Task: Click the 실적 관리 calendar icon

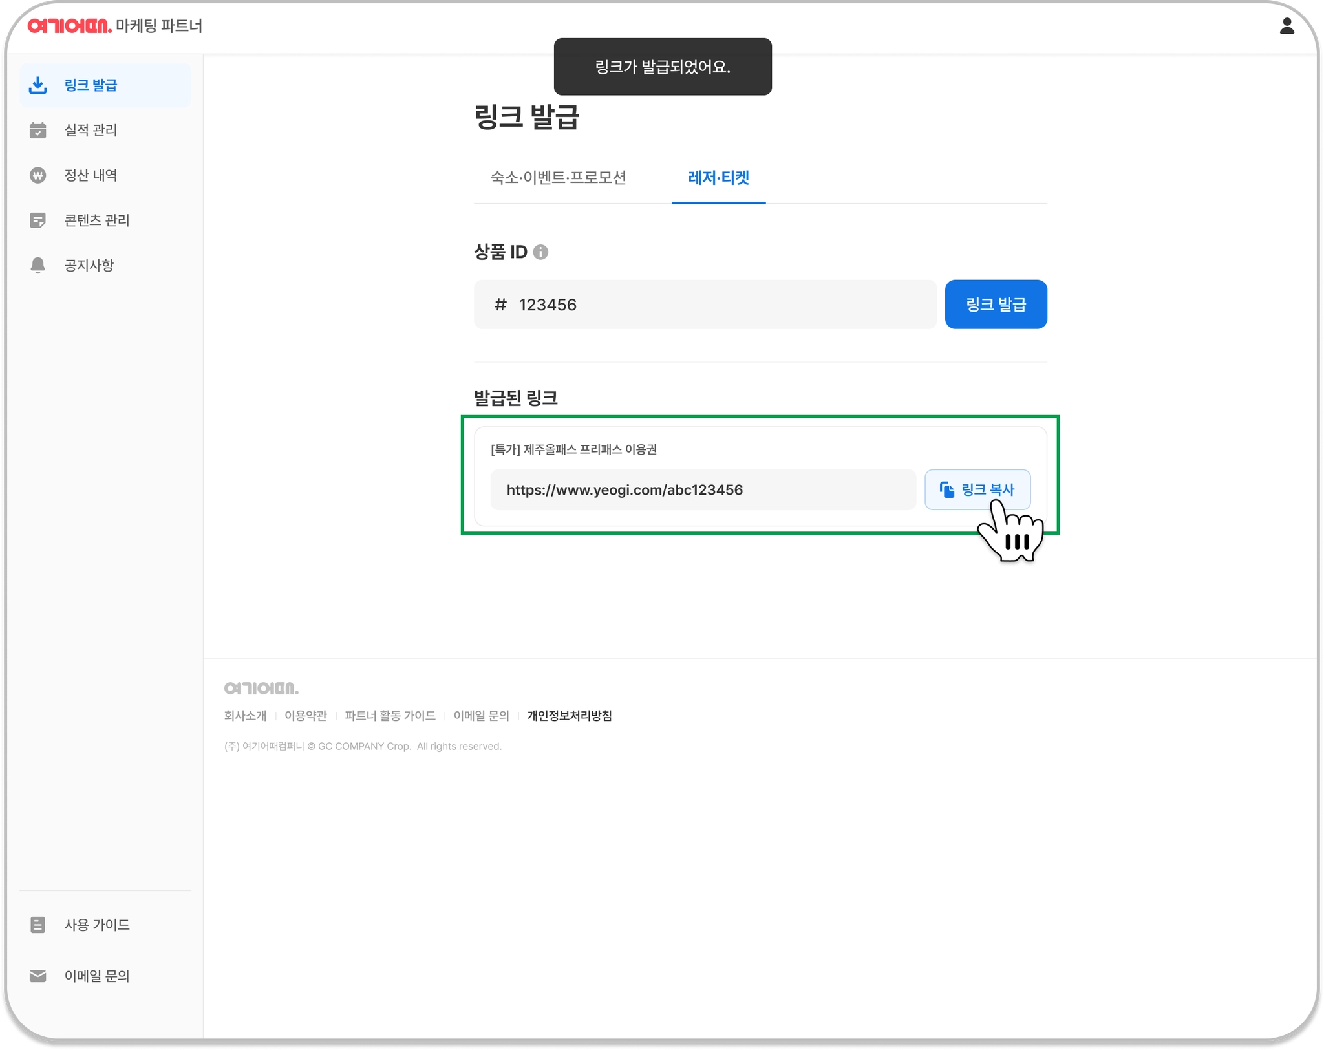Action: point(38,131)
